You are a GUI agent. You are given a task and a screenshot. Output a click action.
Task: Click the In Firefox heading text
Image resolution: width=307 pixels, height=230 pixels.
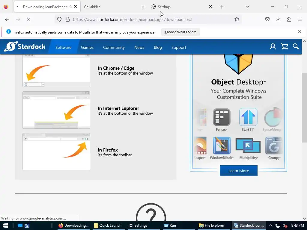[108, 150]
